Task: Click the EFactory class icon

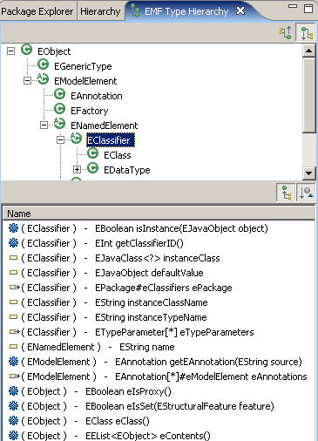Action: coord(60,109)
